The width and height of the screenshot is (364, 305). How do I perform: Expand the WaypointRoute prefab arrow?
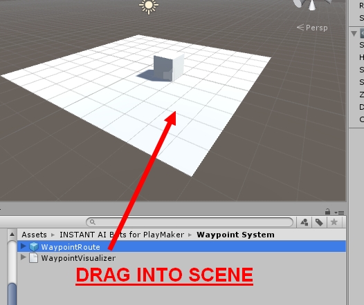24,246
